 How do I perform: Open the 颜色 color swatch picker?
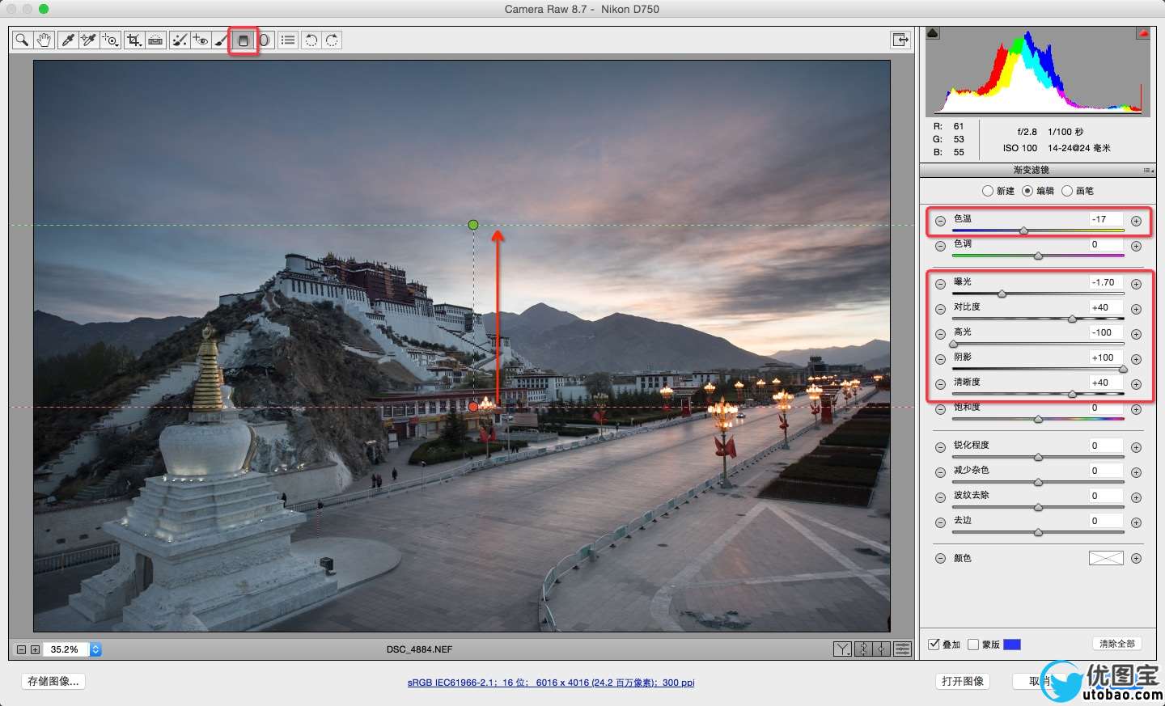[x=1106, y=558]
